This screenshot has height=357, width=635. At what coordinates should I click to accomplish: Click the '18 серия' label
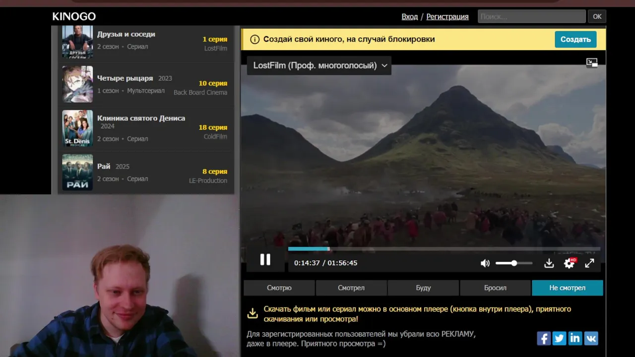(x=213, y=127)
